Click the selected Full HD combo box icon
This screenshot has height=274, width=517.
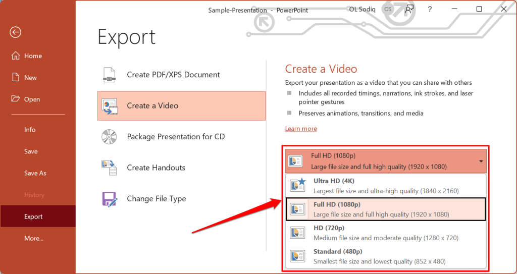point(295,161)
